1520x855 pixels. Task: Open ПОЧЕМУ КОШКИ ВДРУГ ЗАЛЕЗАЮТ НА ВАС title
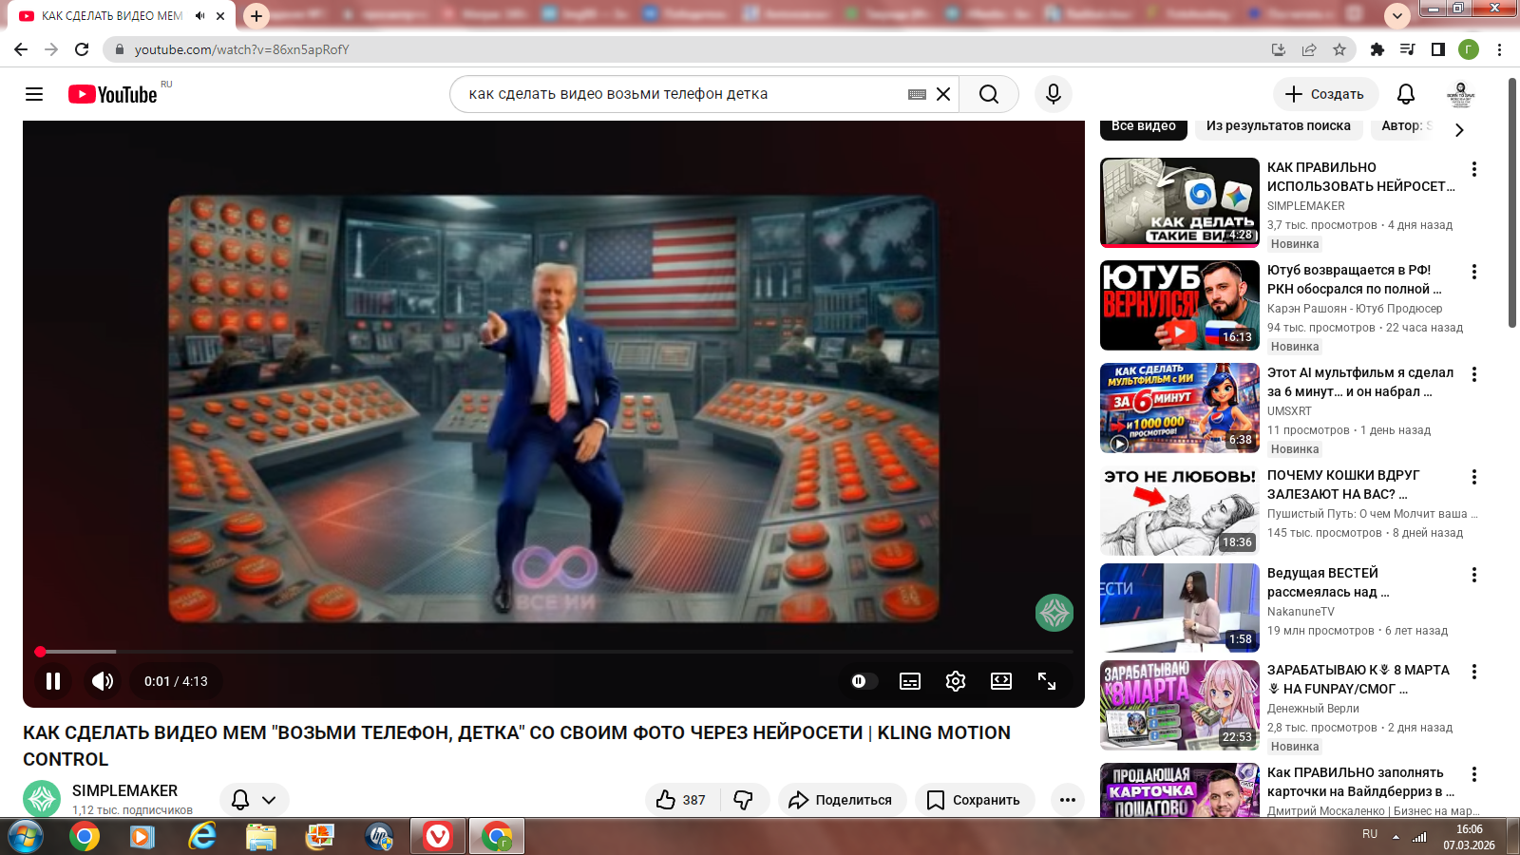click(1344, 484)
